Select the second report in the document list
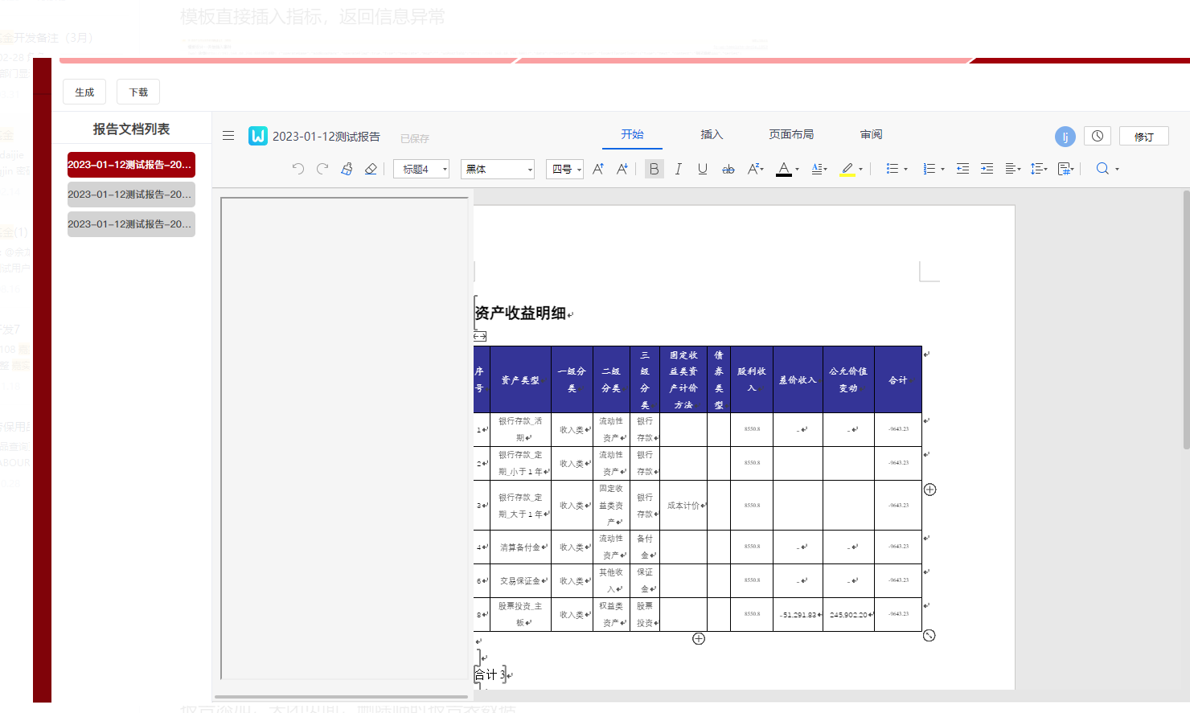 coord(131,194)
